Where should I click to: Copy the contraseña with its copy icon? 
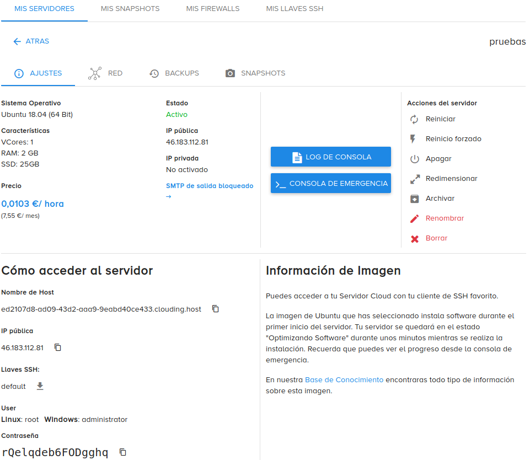click(x=122, y=452)
